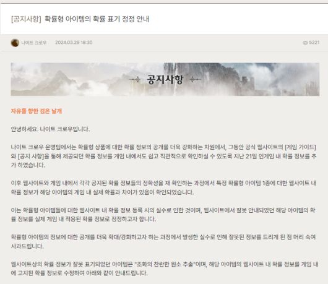Click the right ornament beside banner title 공지사항
The image size is (328, 284).
point(195,79)
